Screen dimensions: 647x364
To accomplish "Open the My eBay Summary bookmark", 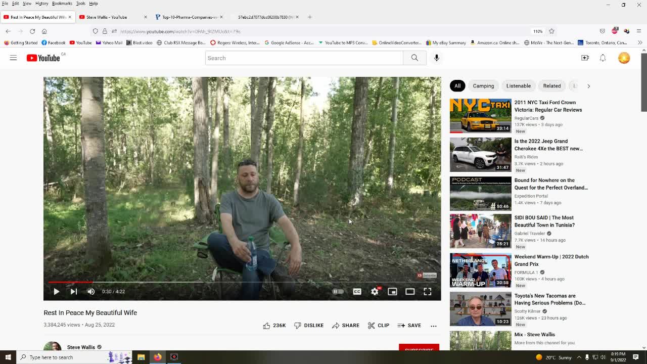I will tap(446, 43).
